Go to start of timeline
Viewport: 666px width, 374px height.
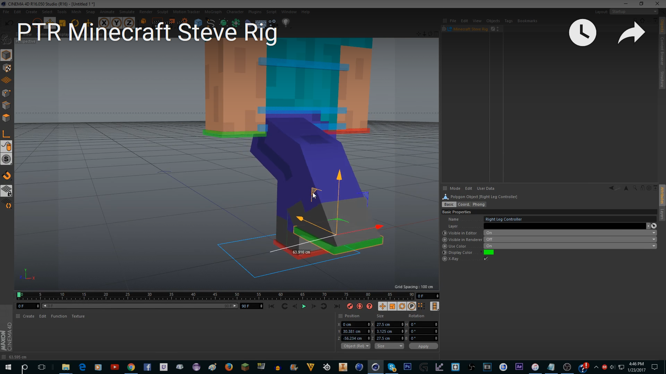(x=271, y=306)
